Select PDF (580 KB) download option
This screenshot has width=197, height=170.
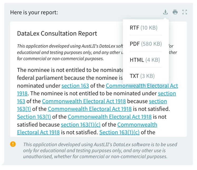(146, 44)
